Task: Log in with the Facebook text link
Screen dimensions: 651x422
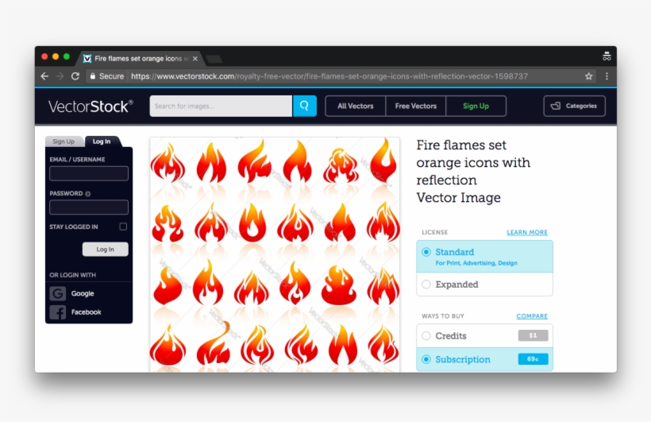Action: [87, 312]
